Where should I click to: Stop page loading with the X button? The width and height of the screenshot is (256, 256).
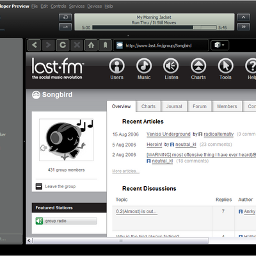[77, 45]
